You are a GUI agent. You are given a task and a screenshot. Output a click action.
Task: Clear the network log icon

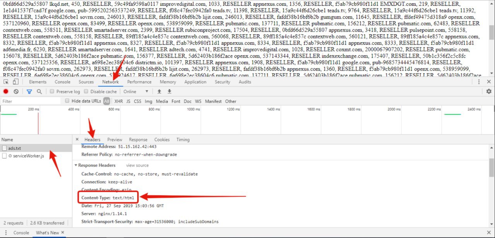coord(16,91)
